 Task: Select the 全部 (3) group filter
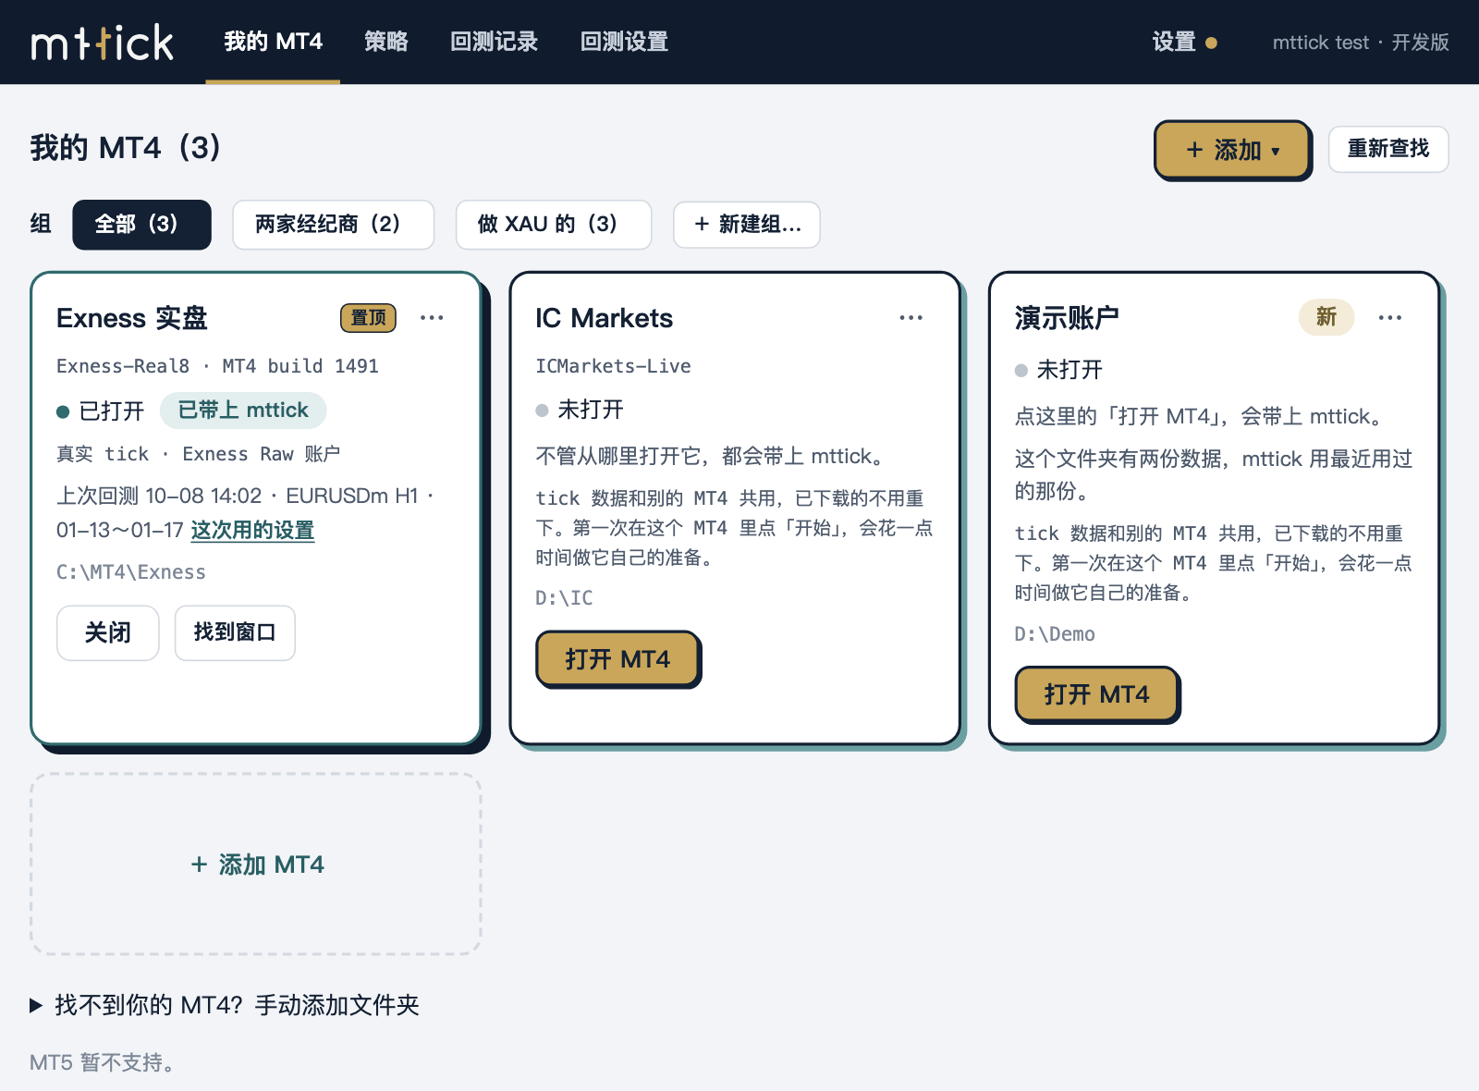tap(141, 225)
